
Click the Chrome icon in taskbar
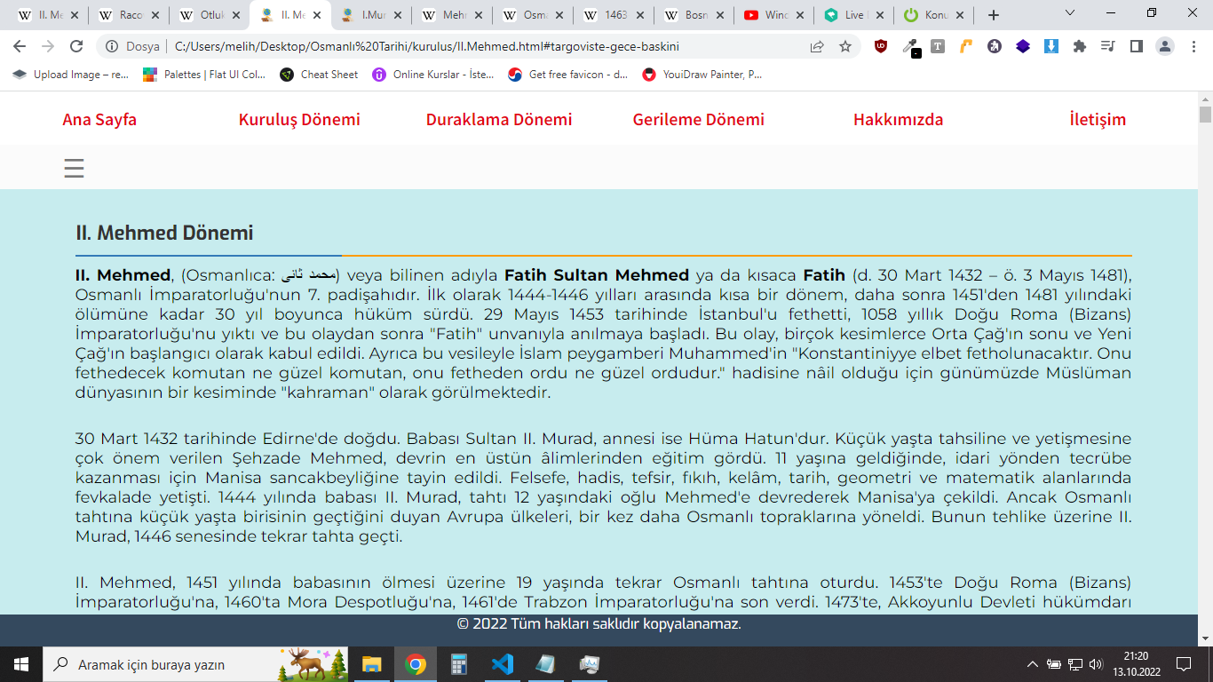point(415,663)
